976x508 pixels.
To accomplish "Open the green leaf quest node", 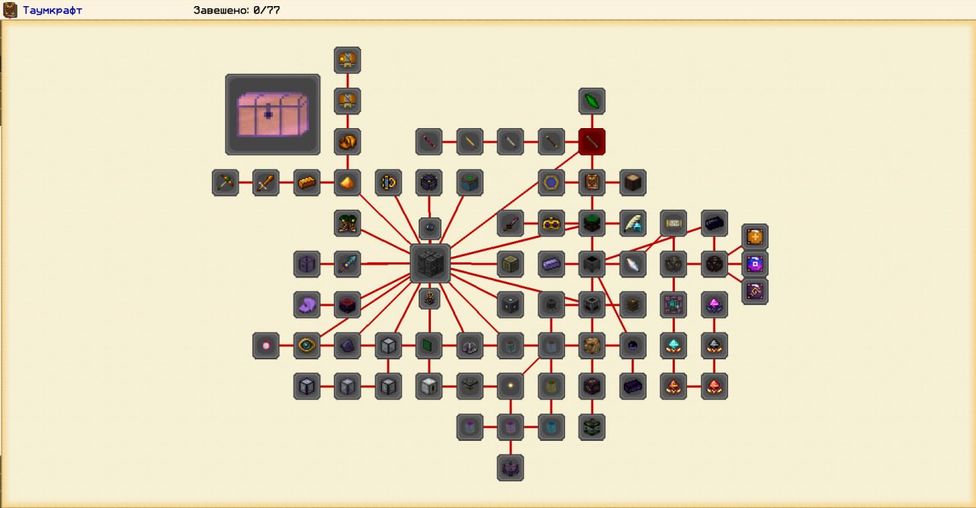I will pyautogui.click(x=592, y=101).
